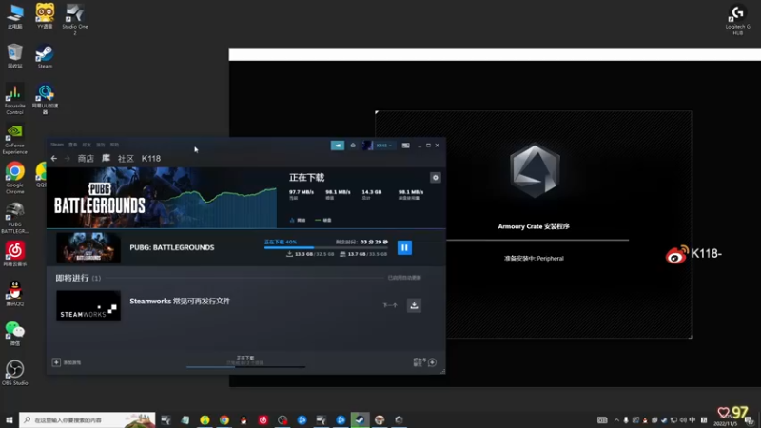This screenshot has height=428, width=761.
Task: Switch to Steam in the taskbar
Action: tap(360, 419)
